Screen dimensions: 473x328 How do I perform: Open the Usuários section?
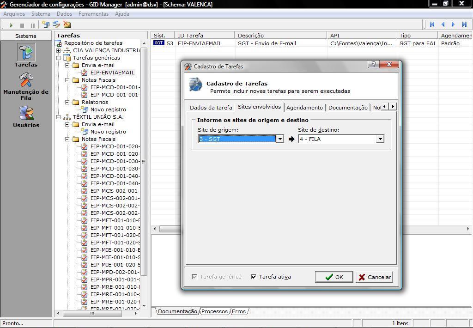26,114
